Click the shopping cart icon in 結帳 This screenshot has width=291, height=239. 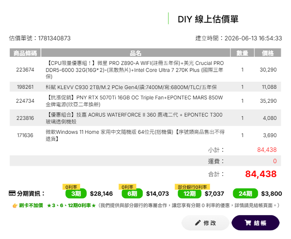pyautogui.click(x=248, y=223)
